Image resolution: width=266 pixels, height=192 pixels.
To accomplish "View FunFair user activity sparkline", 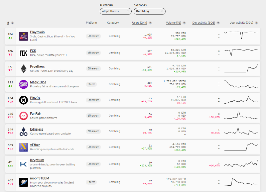I will click(x=241, y=115).
